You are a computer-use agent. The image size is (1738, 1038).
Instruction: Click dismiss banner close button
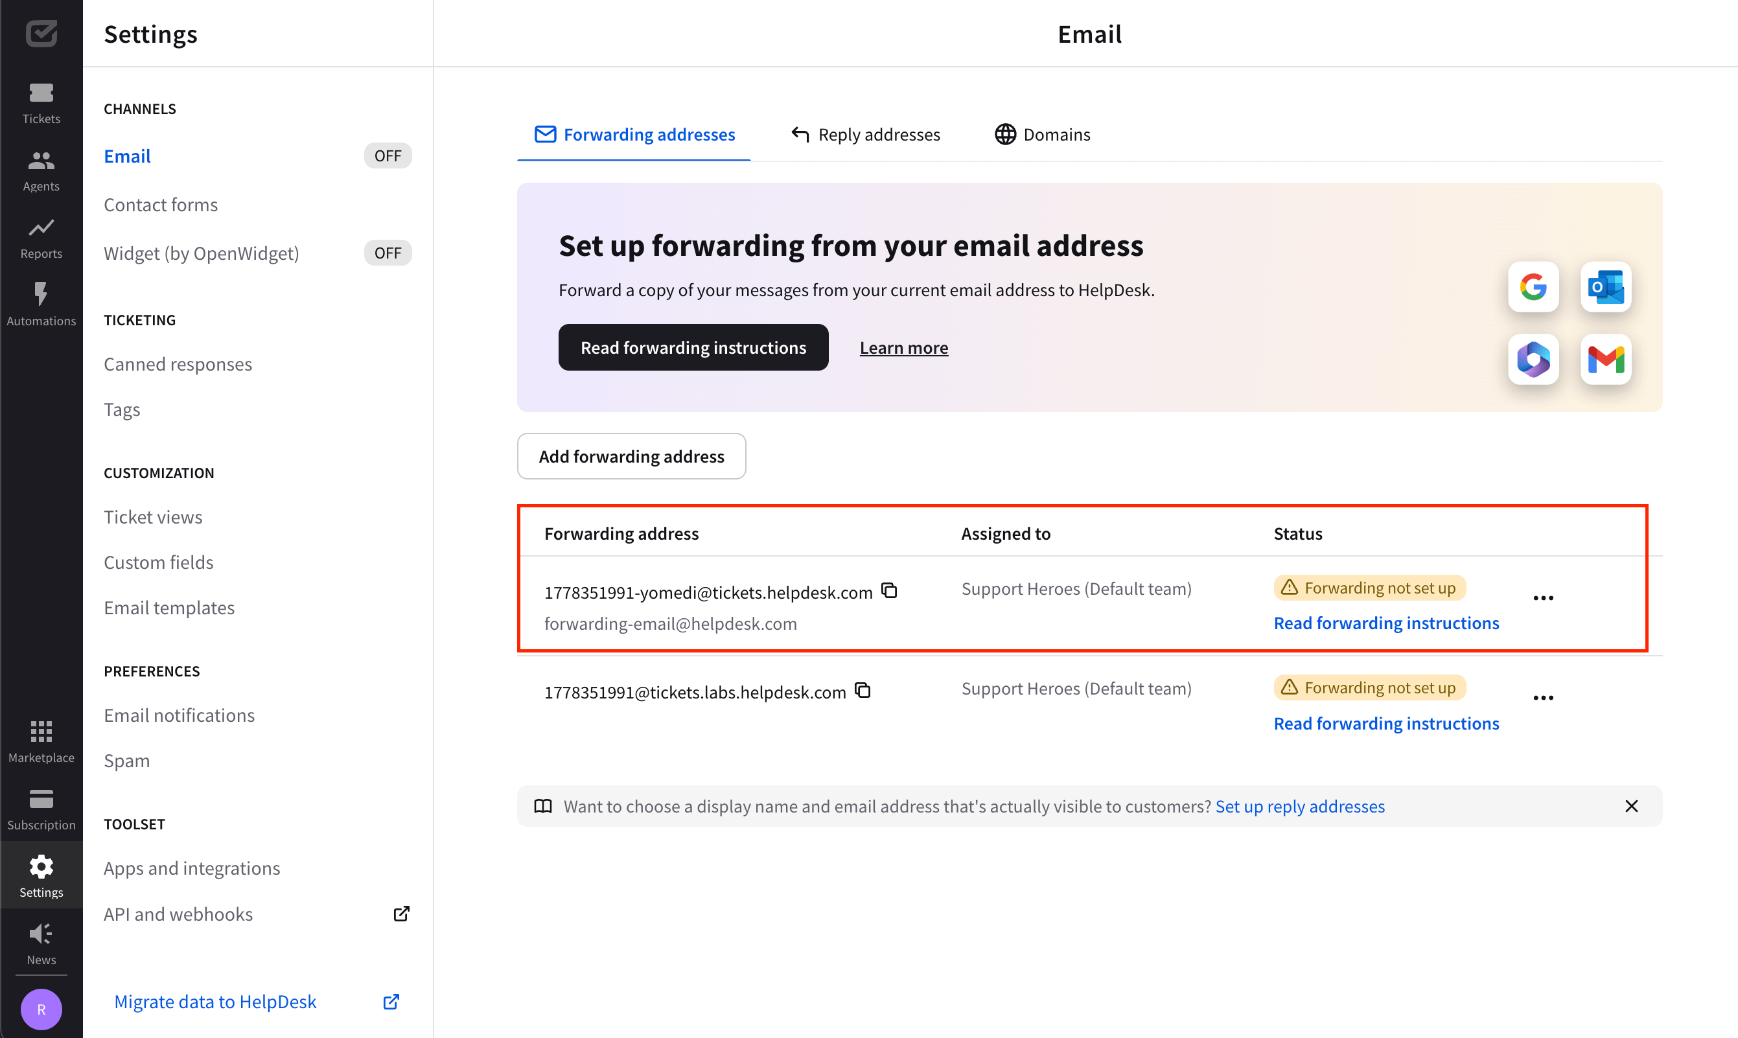[1632, 805]
